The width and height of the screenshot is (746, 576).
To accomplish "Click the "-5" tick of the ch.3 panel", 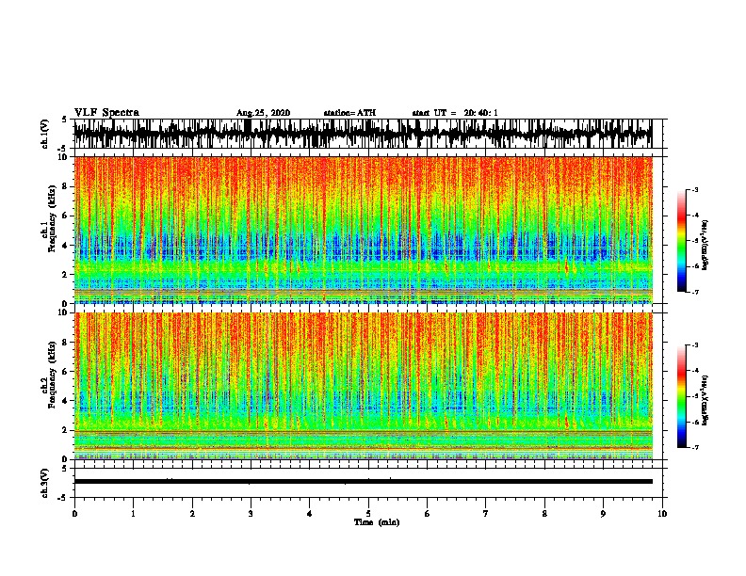I will coord(64,498).
